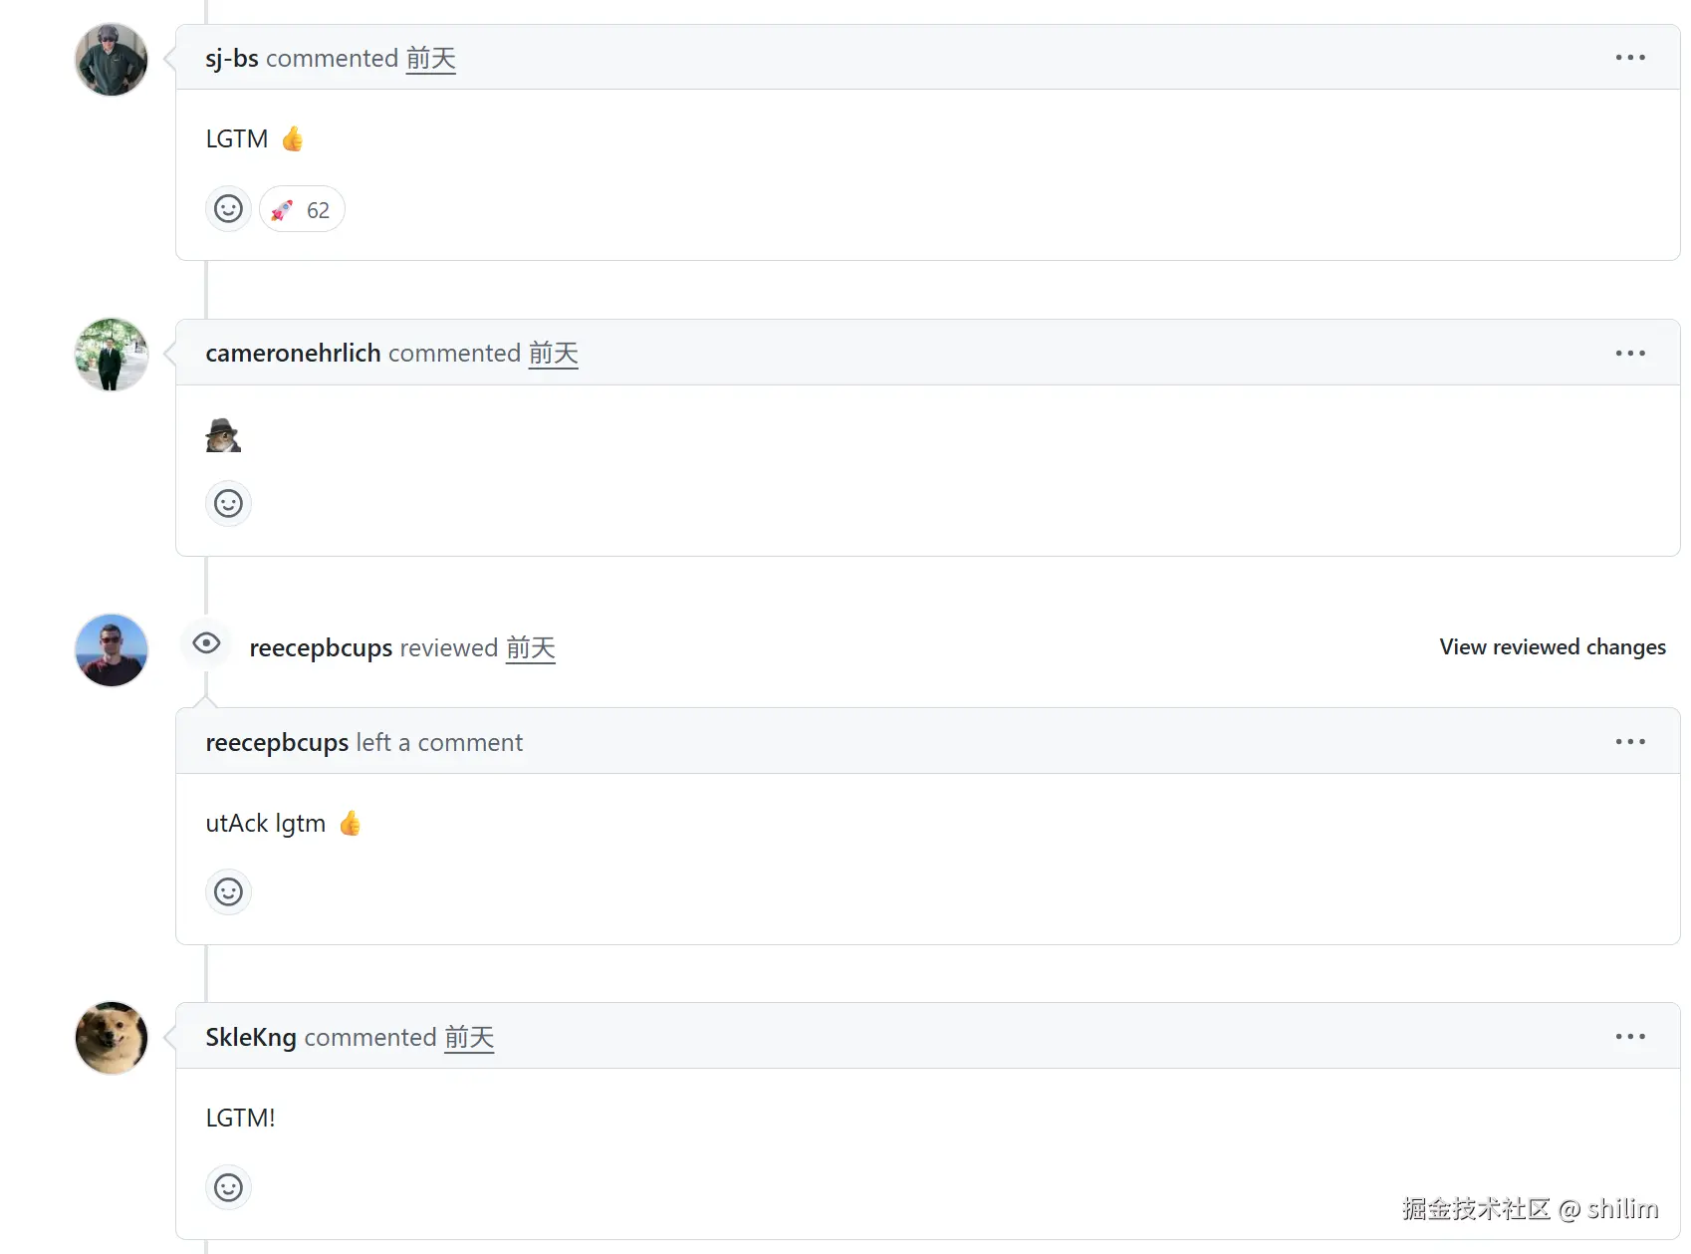
Task: Add reaction to SkleKng's LGTM comment
Action: pos(228,1187)
